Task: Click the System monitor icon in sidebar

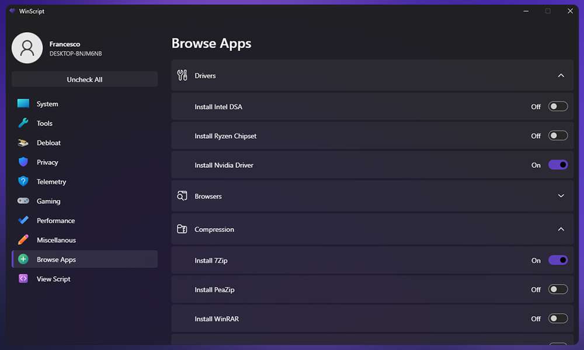Action: coord(23,103)
